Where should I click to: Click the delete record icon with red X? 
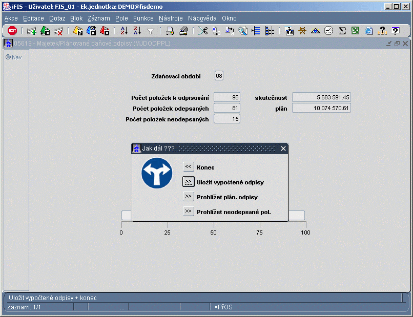[58, 31]
